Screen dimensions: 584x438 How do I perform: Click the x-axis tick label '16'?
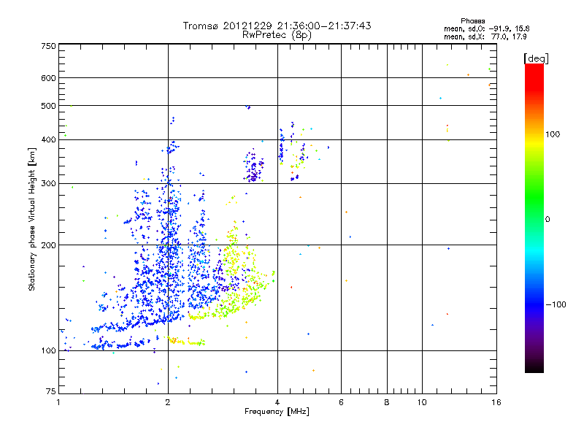tap(496, 402)
